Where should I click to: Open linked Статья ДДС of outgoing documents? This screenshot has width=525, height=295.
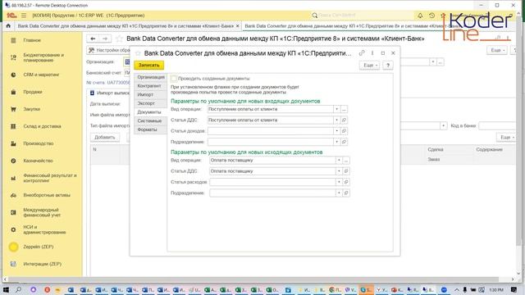[346, 171]
